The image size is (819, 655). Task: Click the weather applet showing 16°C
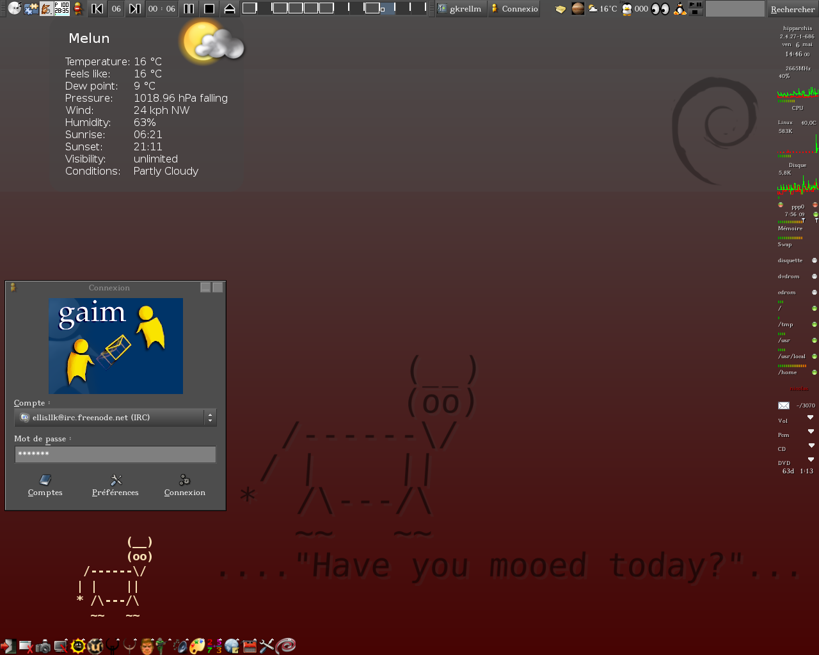pyautogui.click(x=602, y=9)
